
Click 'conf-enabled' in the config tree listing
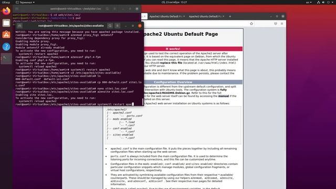[122, 129]
